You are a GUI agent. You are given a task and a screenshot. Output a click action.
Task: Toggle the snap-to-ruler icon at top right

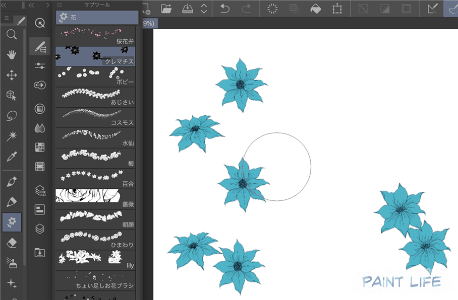pos(433,9)
